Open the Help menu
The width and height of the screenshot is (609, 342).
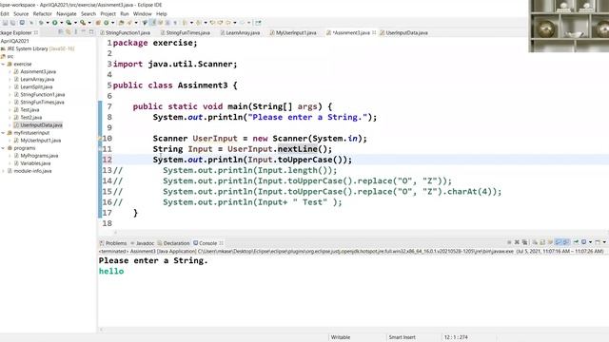click(161, 13)
